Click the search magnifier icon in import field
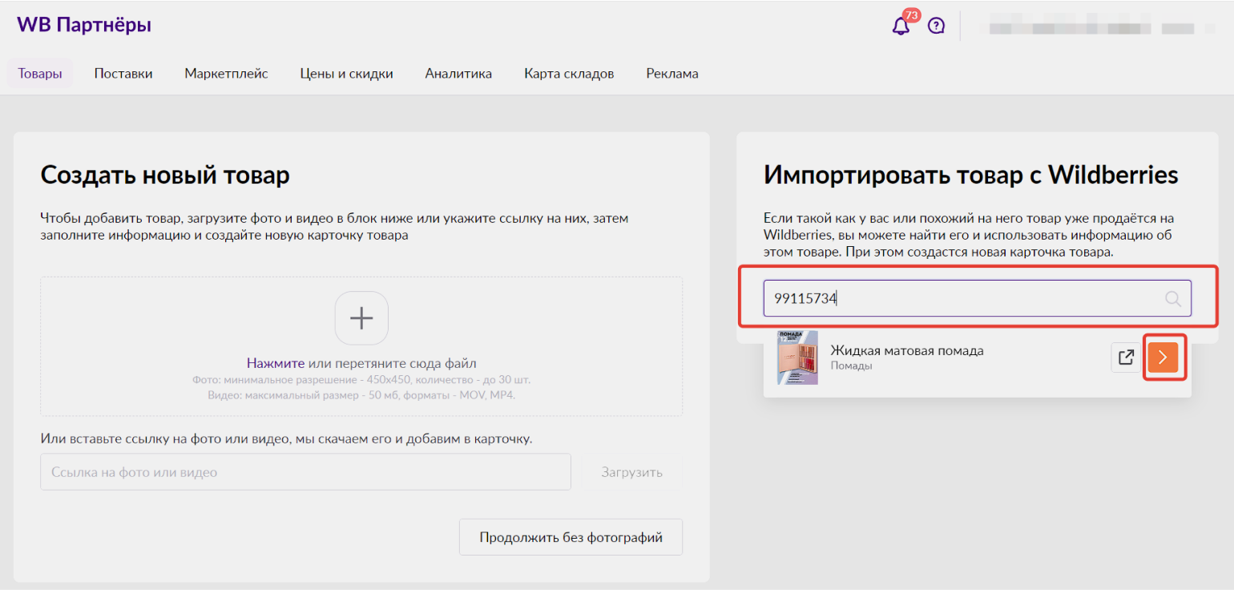Viewport: 1234px width, 590px height. [1173, 299]
